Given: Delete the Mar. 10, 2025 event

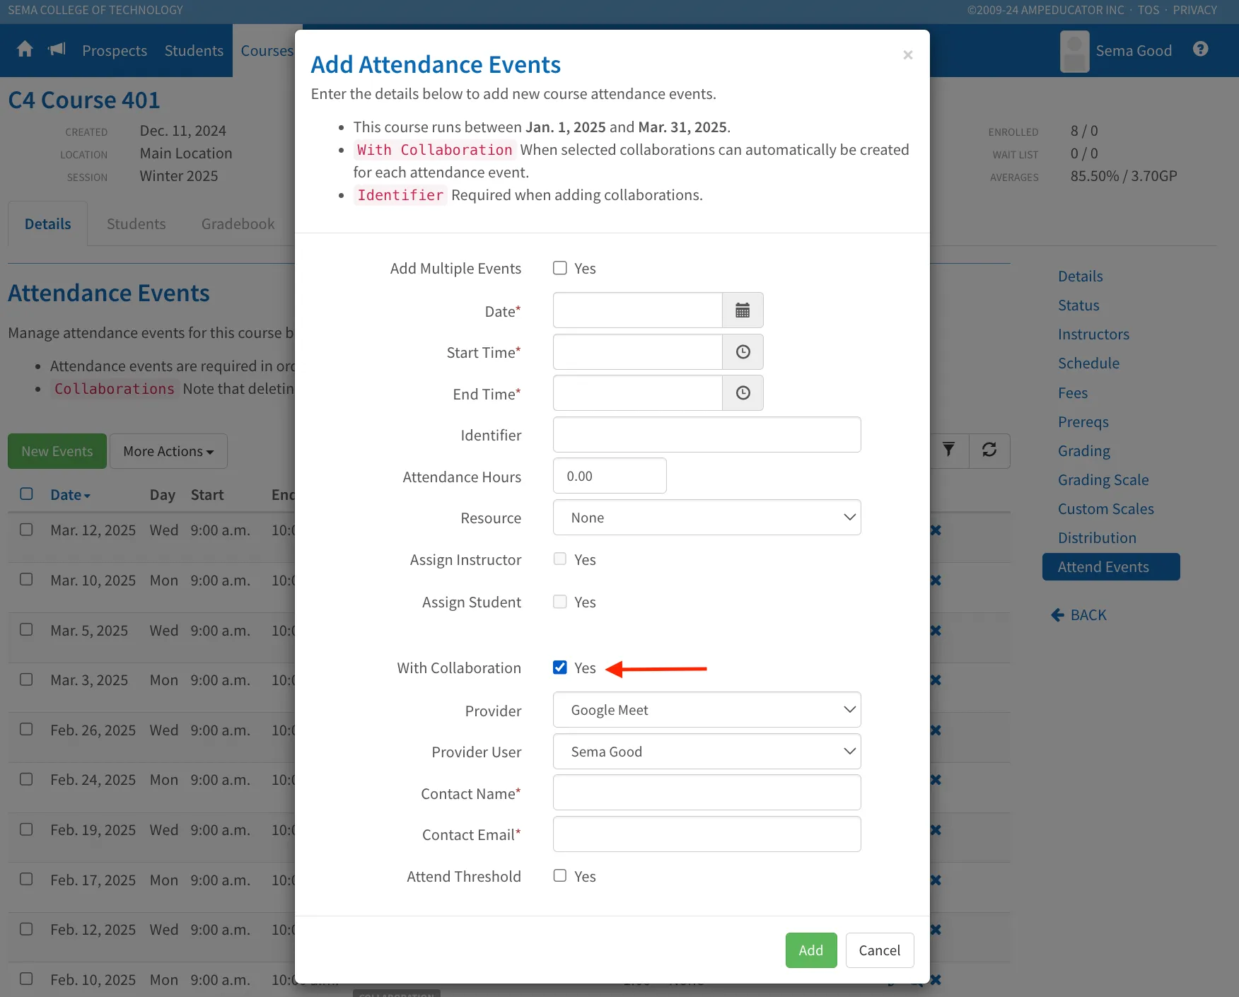Looking at the screenshot, I should pos(936,581).
